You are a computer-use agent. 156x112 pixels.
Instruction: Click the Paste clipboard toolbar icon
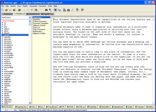point(32,10)
